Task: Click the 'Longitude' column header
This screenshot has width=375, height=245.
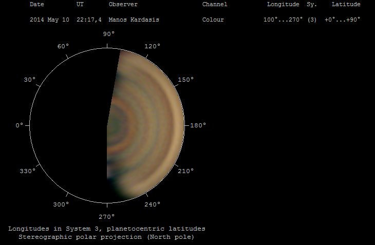Action: (283, 4)
